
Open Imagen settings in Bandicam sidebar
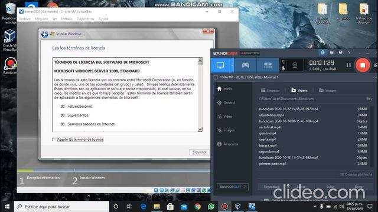click(226, 130)
